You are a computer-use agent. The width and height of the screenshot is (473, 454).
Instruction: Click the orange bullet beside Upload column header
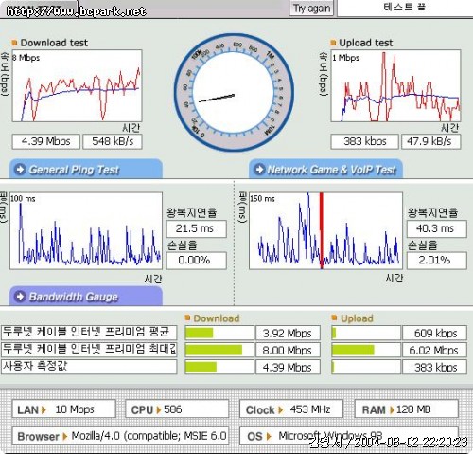tap(335, 318)
